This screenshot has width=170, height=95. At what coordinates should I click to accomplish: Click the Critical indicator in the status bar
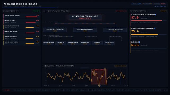(7, 90)
